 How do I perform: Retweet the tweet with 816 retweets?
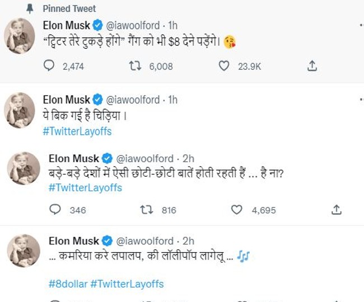pos(146,210)
